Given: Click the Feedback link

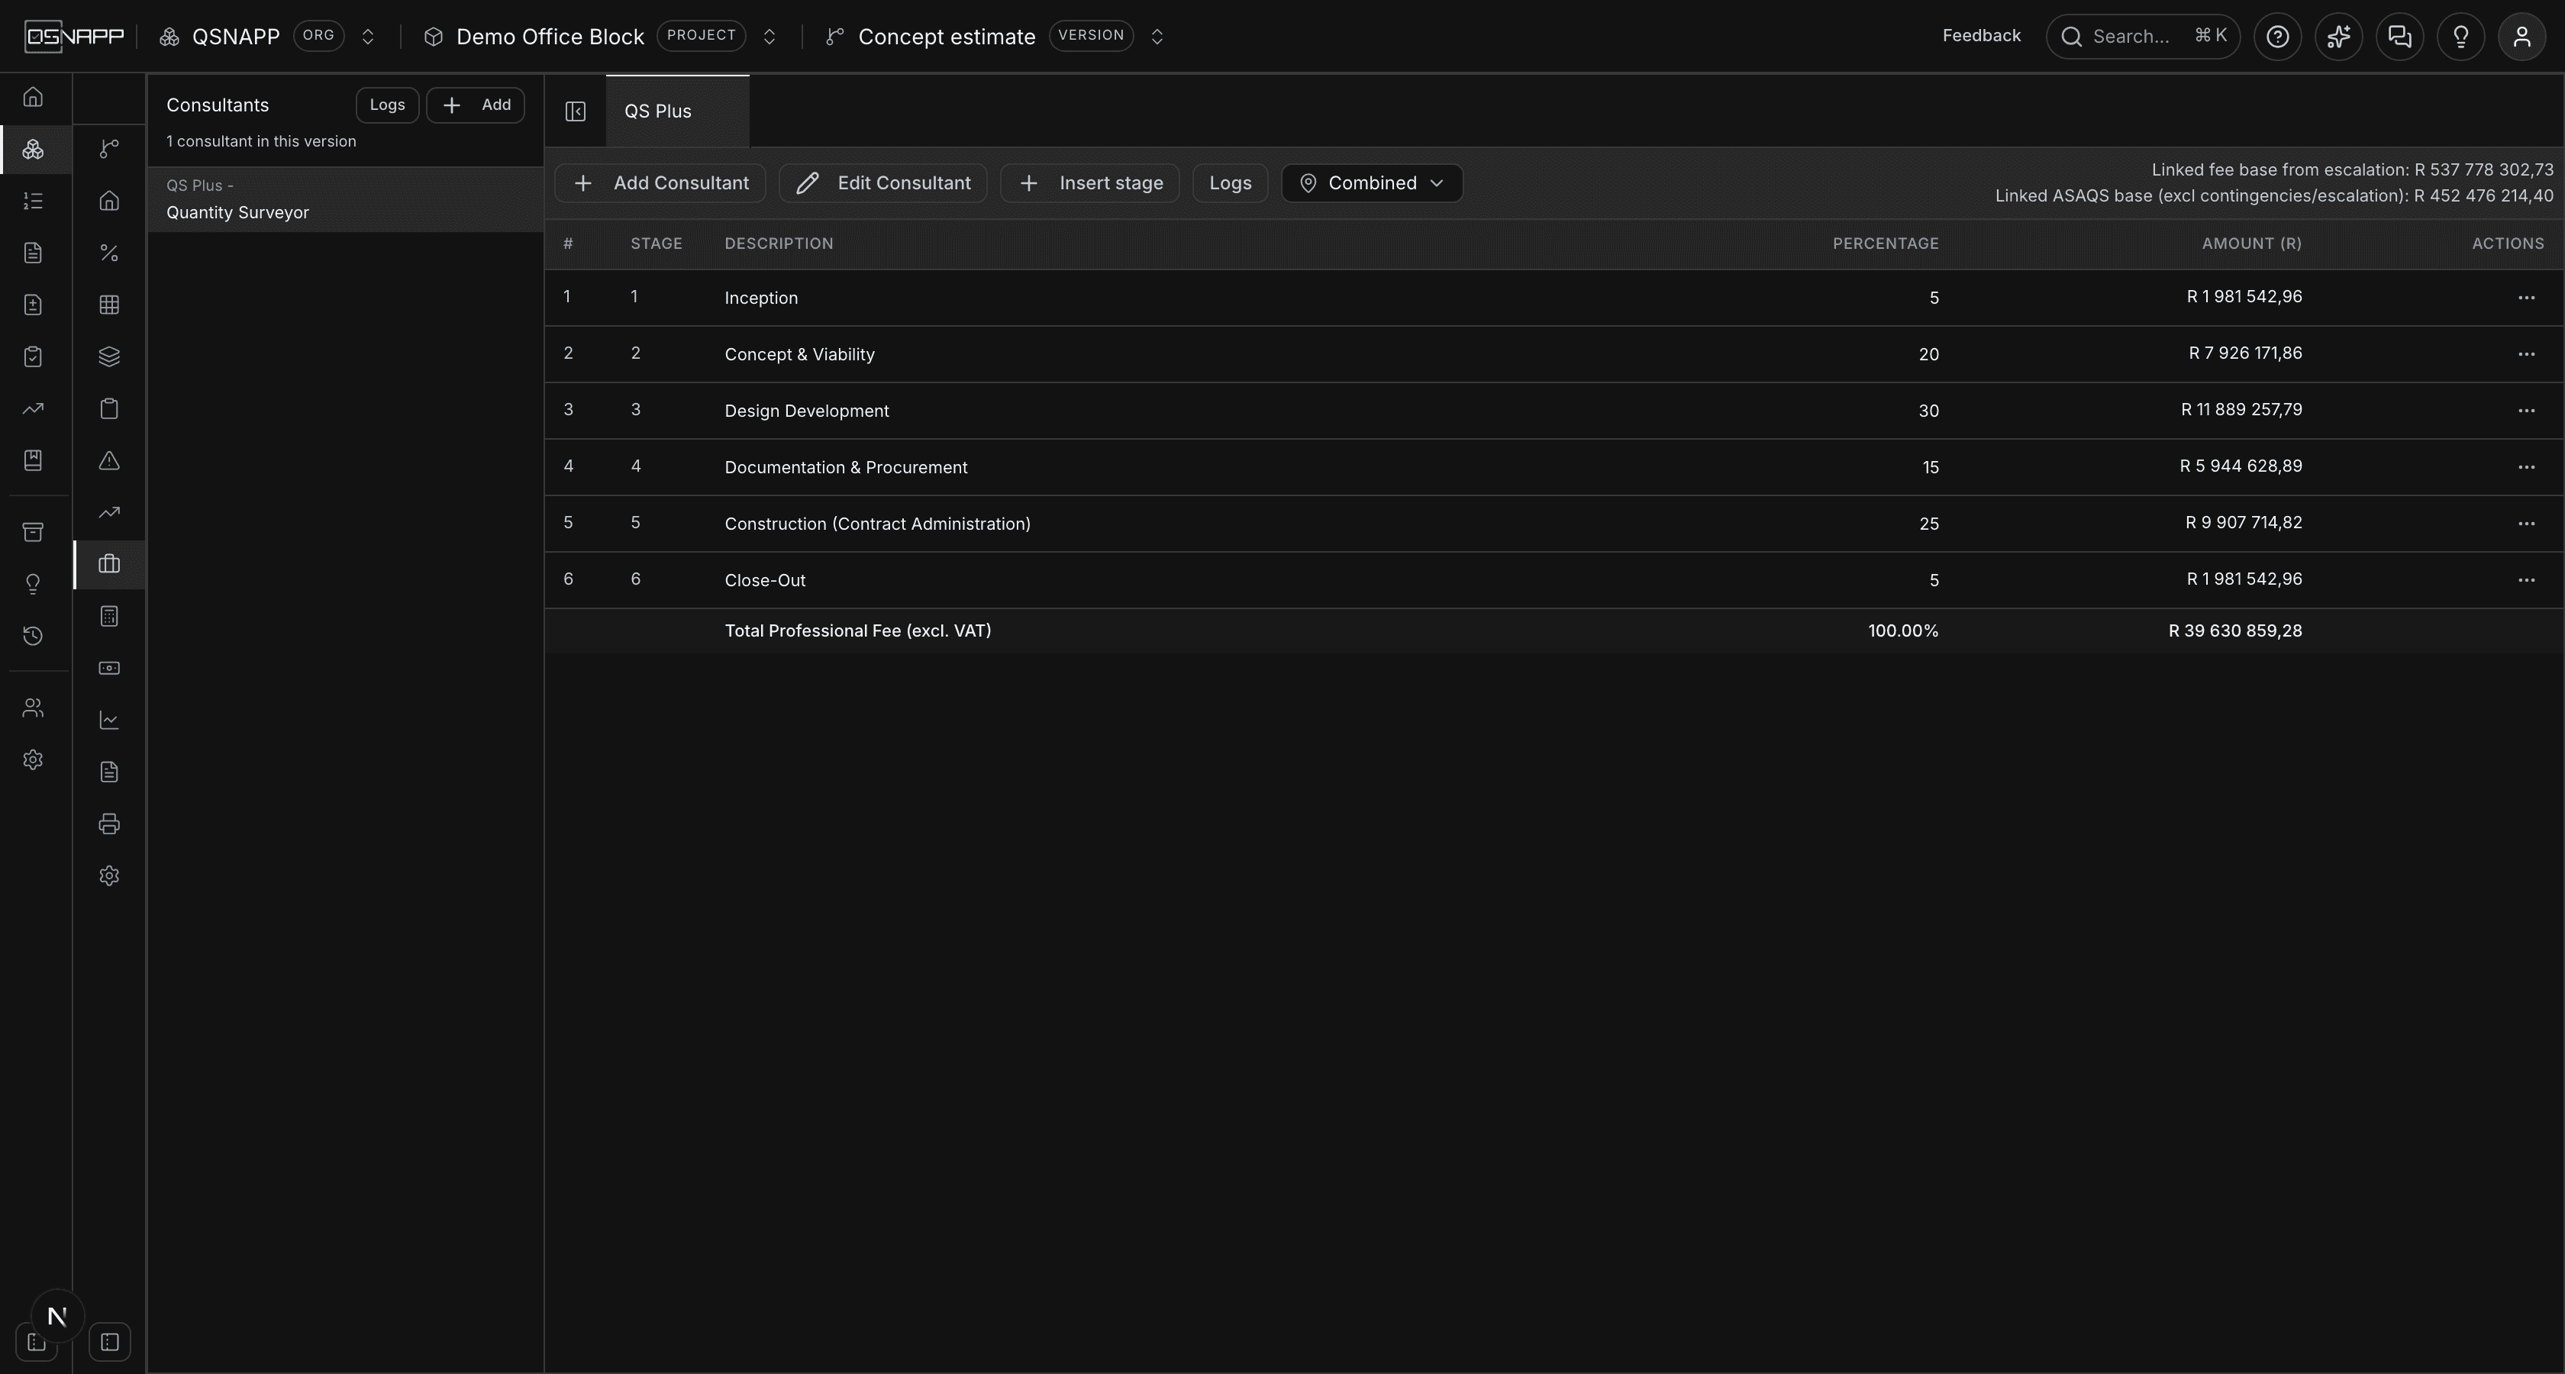Looking at the screenshot, I should pos(1982,36).
